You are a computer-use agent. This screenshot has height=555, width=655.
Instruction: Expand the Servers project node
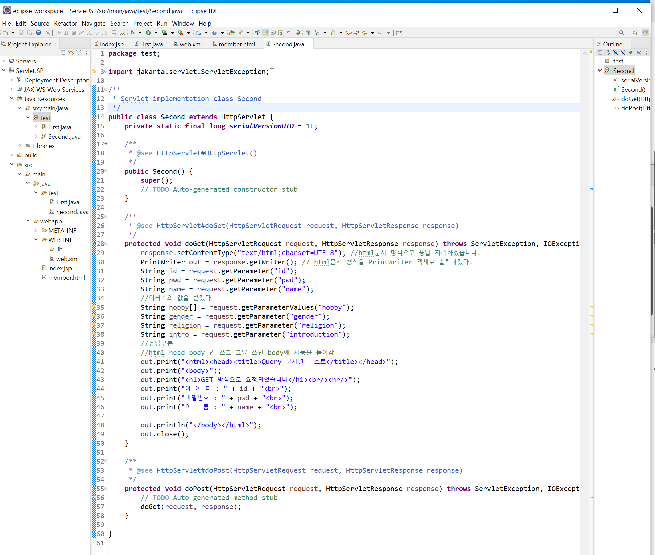pyautogui.click(x=4, y=61)
